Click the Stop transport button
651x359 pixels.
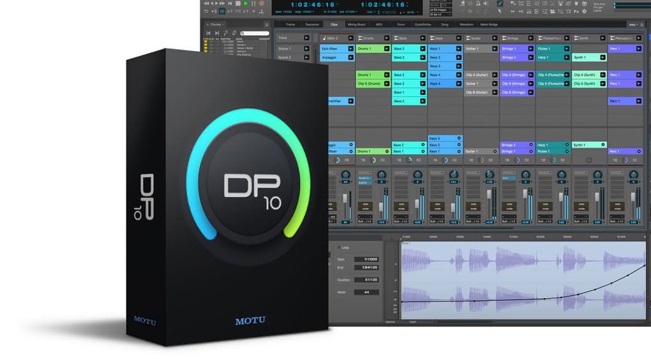point(238,3)
